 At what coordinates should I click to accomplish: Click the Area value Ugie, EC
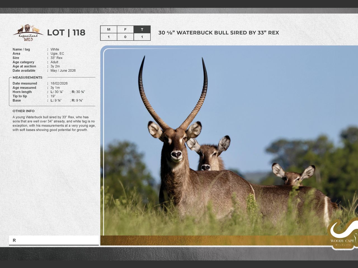(x=57, y=54)
